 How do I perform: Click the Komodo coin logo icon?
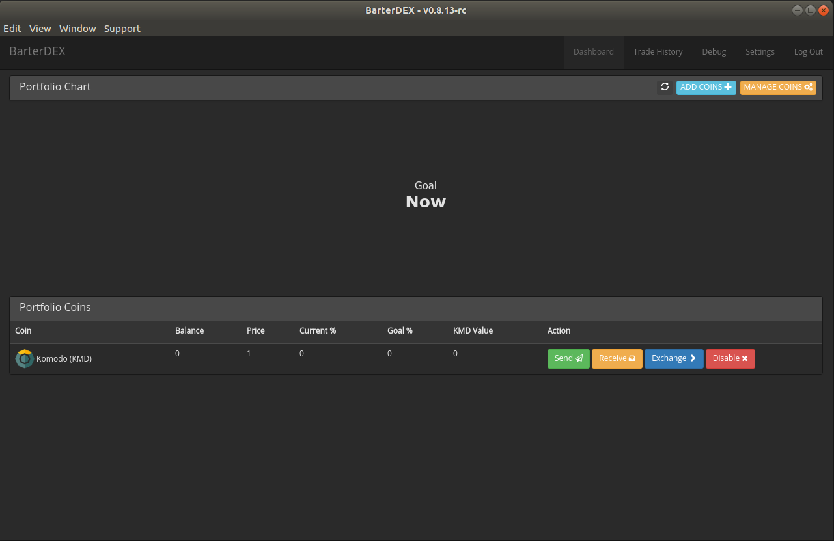pos(25,359)
